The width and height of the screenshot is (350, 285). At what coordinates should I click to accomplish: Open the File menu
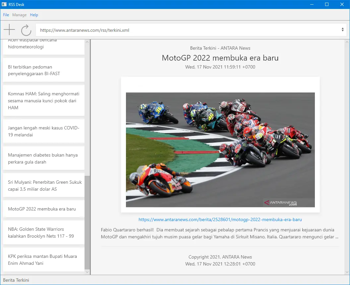click(6, 15)
